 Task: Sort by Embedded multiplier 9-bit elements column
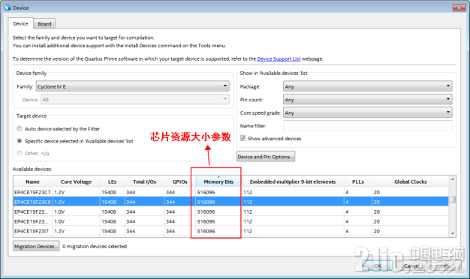coord(293,181)
